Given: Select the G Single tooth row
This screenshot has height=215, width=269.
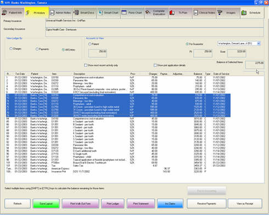Looking at the screenshot, I should 118,154.
